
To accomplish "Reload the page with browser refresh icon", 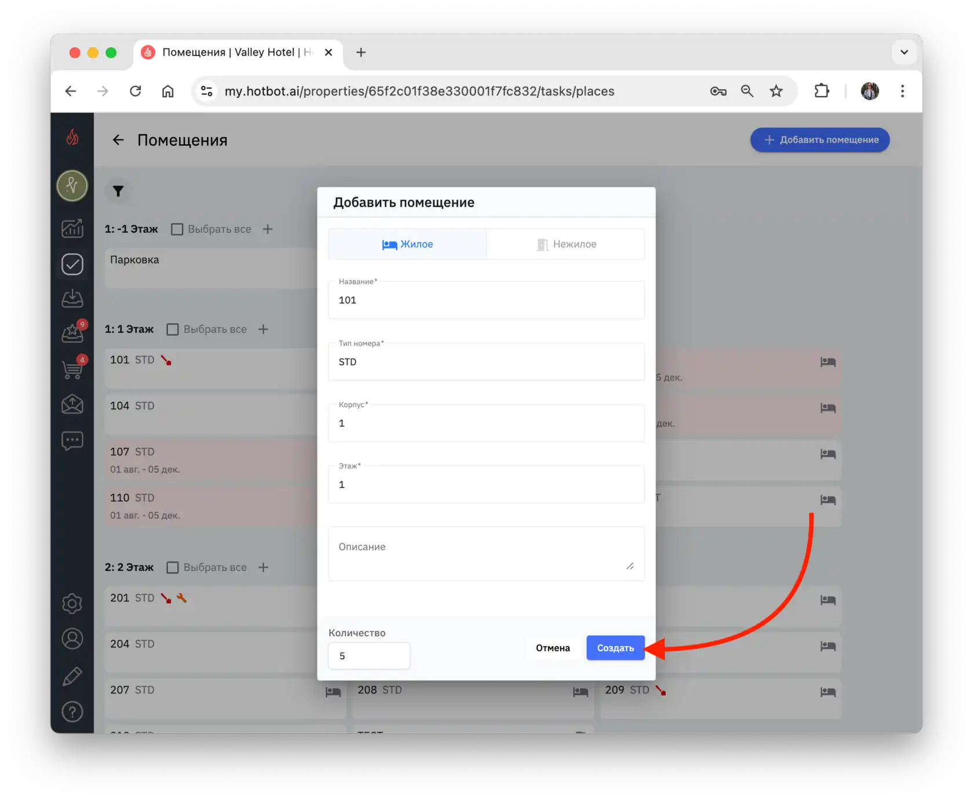I will point(136,91).
